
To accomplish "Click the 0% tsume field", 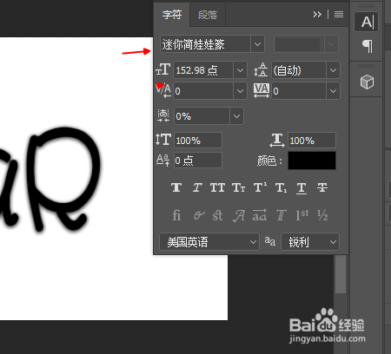I will [x=202, y=116].
